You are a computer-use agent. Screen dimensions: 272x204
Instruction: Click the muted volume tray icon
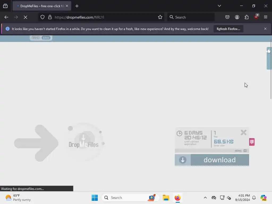point(229,198)
